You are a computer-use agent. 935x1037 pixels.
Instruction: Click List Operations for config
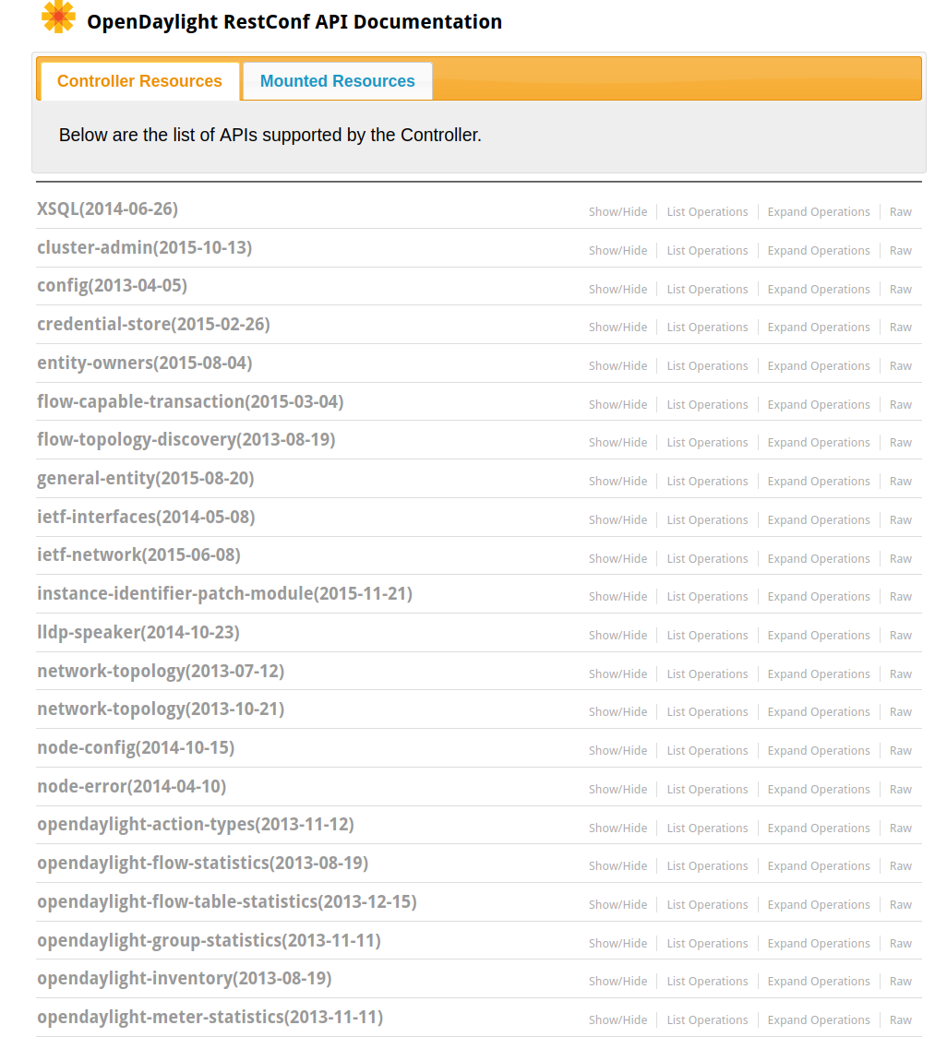pyautogui.click(x=707, y=290)
